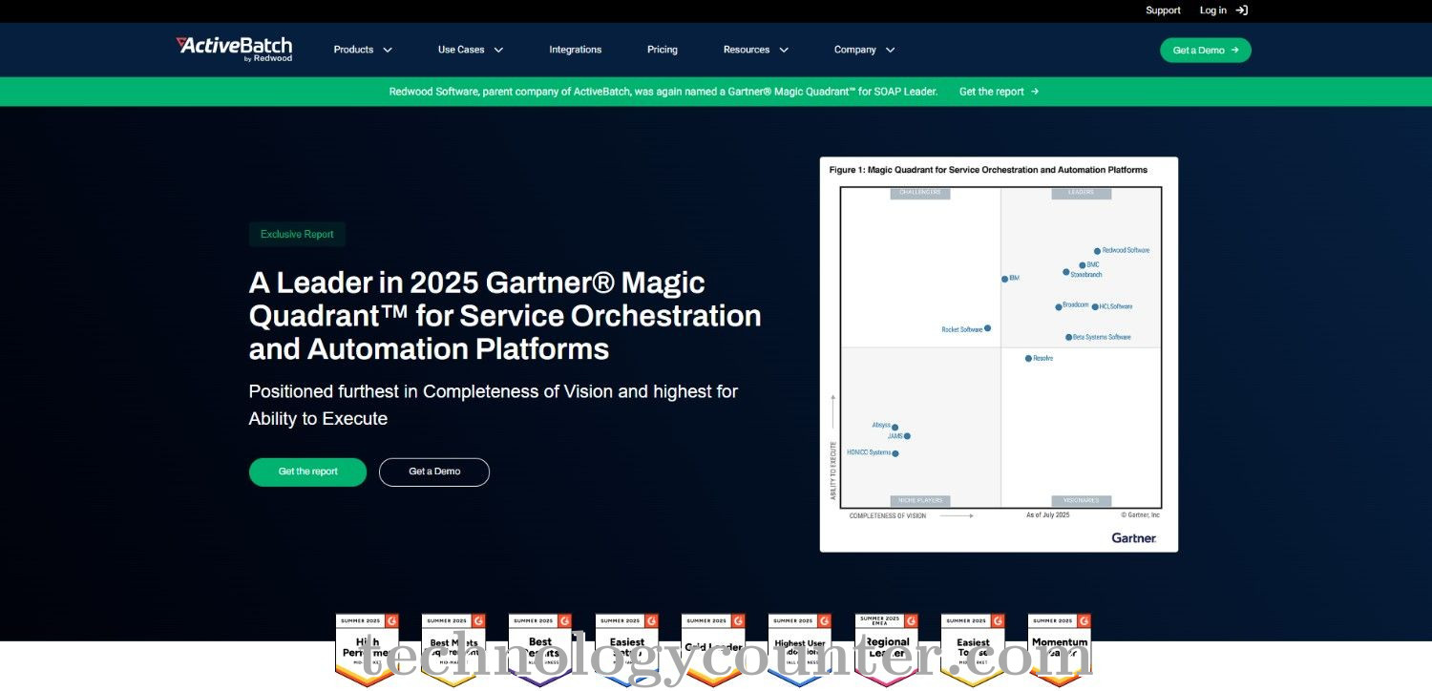The height and width of the screenshot is (691, 1432).
Task: Follow the banner's Get the report link
Action: pos(999,92)
